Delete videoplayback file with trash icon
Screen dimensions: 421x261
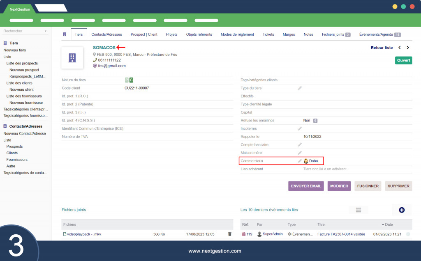pos(229,234)
